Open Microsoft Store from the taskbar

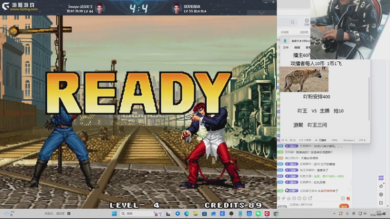(x=204, y=214)
